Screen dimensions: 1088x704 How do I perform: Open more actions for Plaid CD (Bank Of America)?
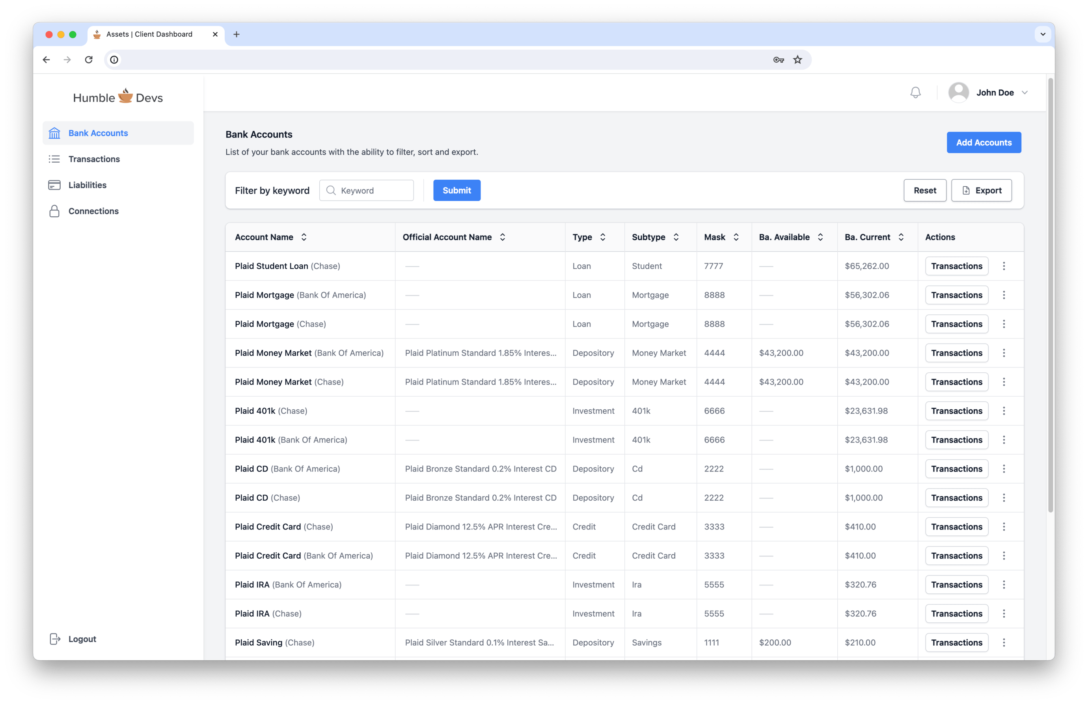coord(1004,469)
